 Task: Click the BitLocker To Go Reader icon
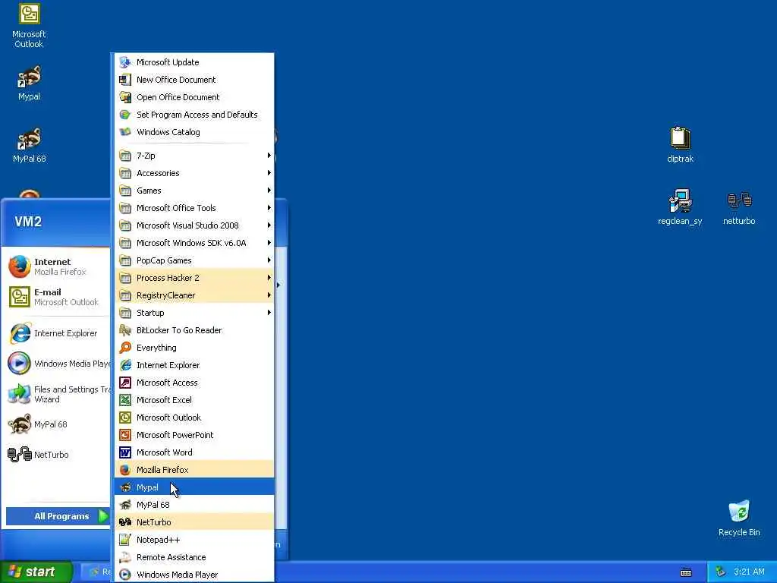click(125, 330)
